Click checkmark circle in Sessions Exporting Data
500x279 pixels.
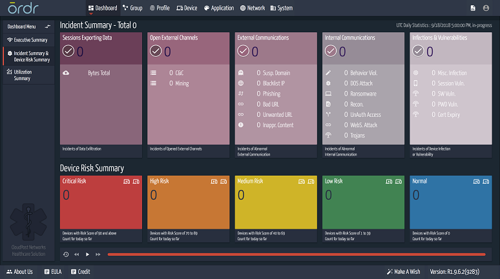68,52
